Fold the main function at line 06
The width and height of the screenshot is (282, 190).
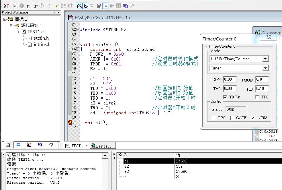[78, 49]
